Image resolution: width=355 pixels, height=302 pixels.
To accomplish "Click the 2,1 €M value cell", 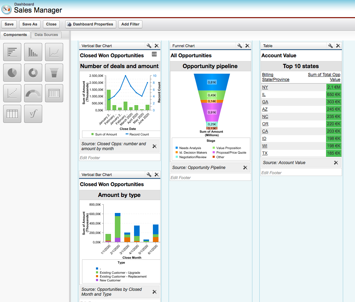I will click(x=334, y=87).
